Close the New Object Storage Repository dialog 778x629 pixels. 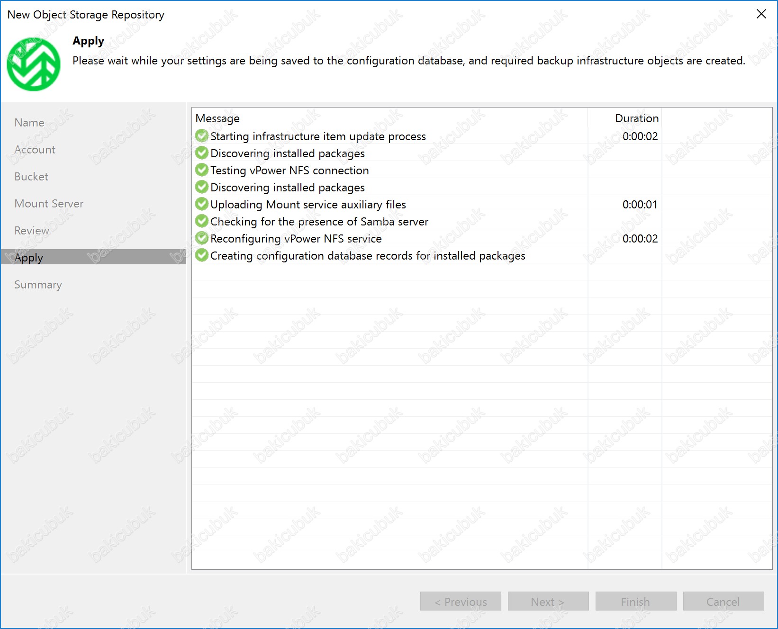761,14
